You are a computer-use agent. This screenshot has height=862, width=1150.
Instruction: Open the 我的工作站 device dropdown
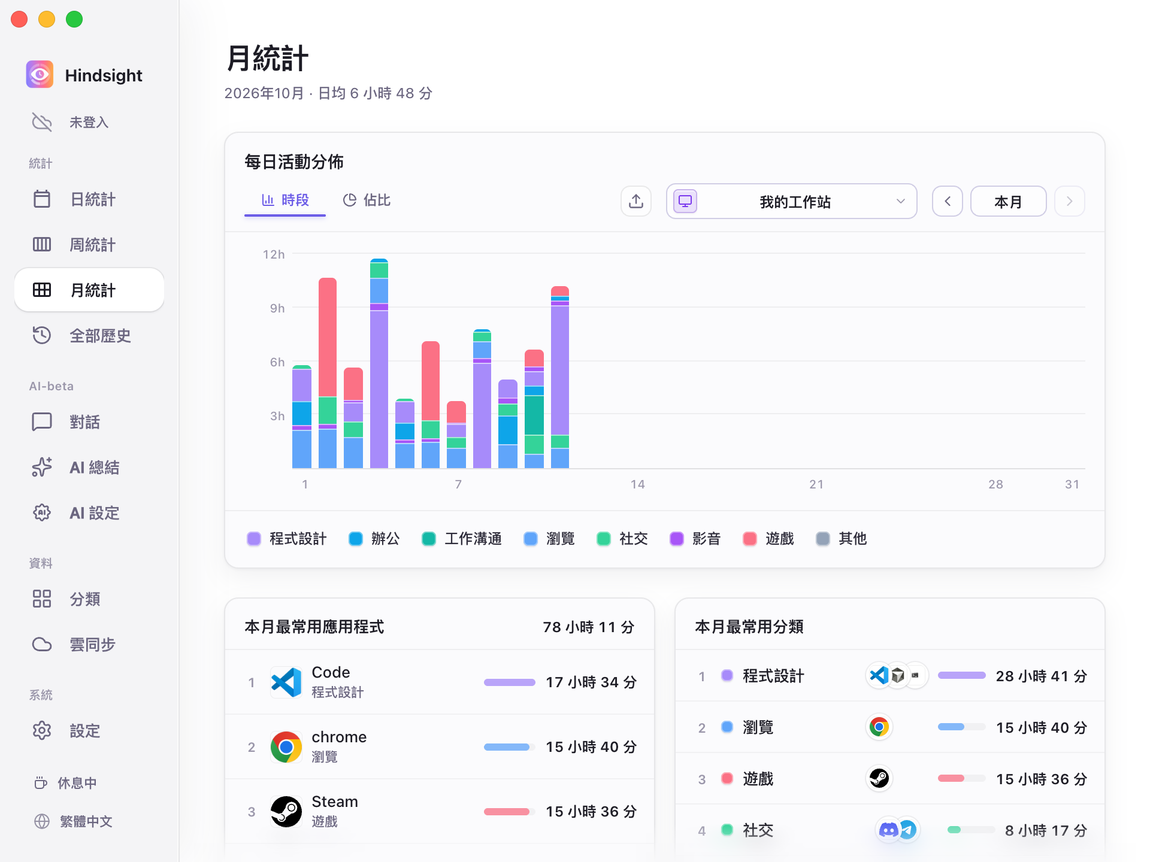coord(792,201)
